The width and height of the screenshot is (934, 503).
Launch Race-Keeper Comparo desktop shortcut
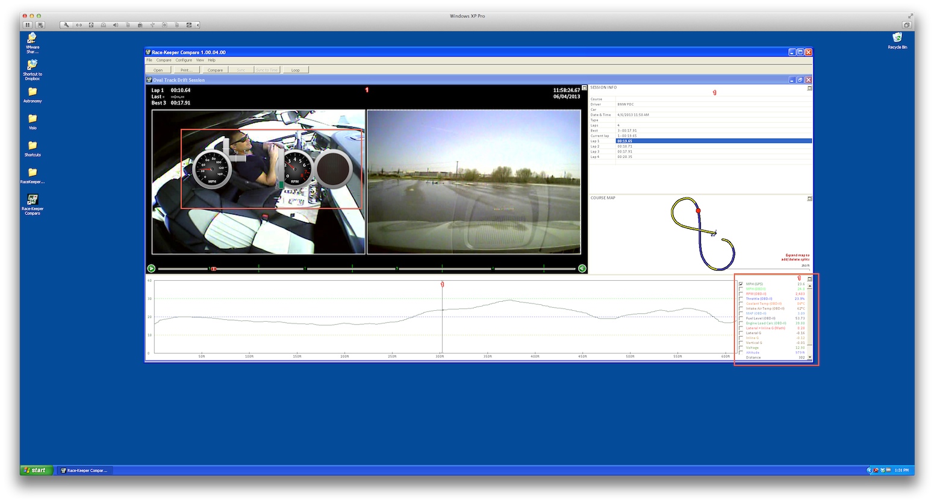coord(33,204)
